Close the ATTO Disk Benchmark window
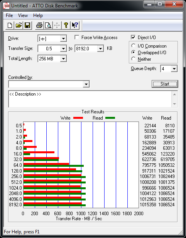This screenshot has height=238, width=186. [174, 4]
